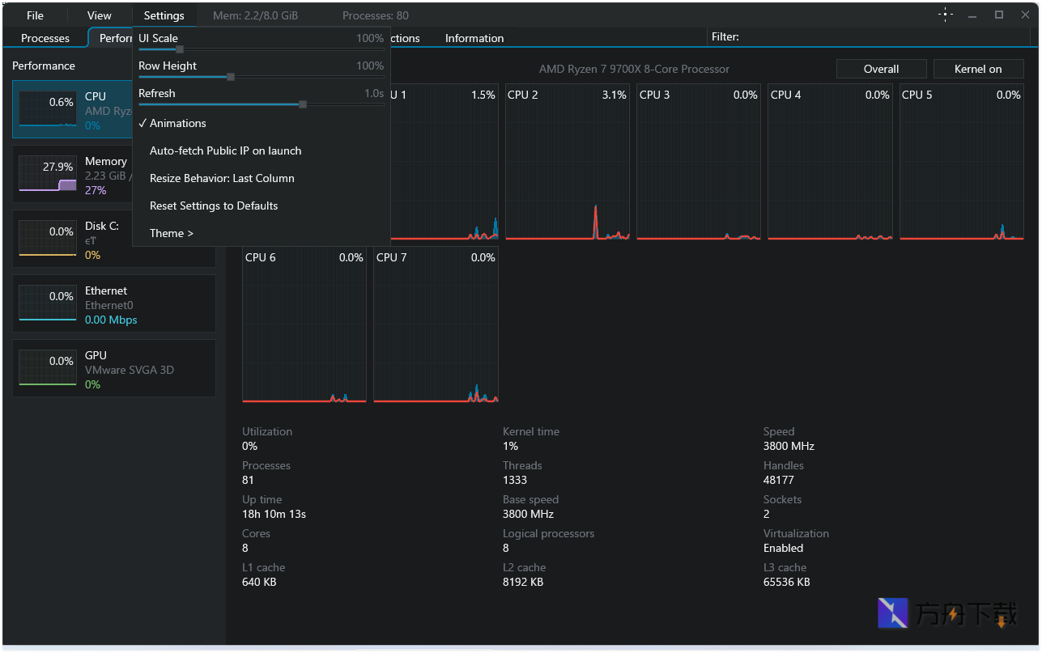Click the Threads value "1333"
The width and height of the screenshot is (1042, 653).
[x=515, y=480]
